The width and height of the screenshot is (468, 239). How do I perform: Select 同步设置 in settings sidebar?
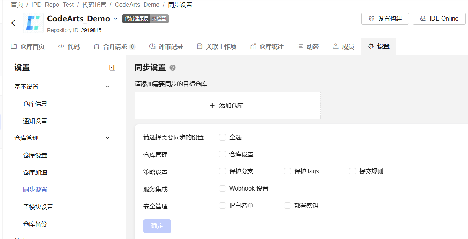pyautogui.click(x=35, y=190)
